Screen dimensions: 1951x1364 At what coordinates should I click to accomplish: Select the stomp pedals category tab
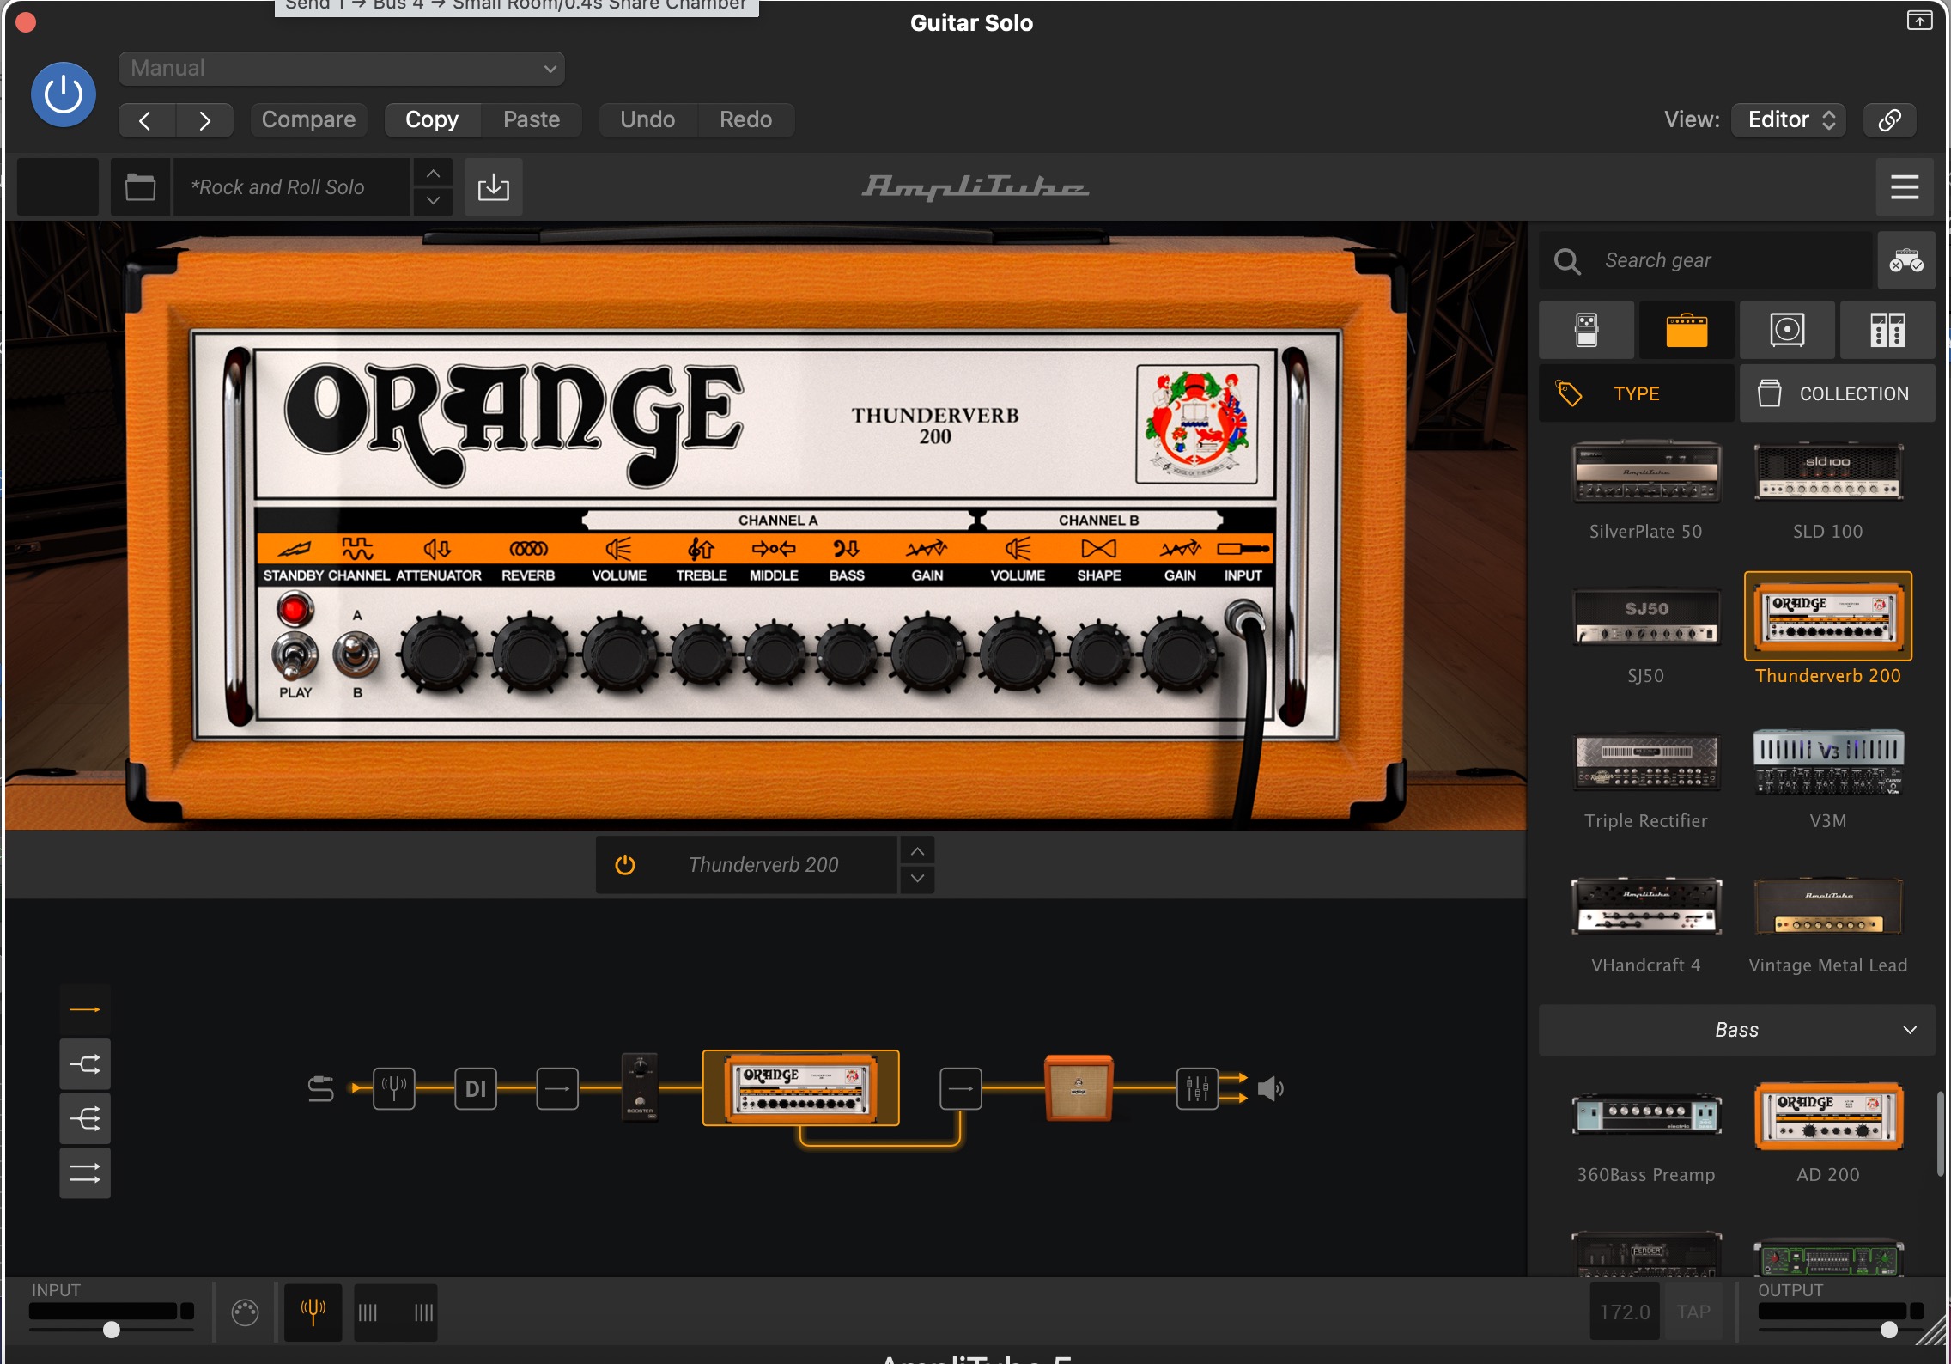[x=1586, y=330]
